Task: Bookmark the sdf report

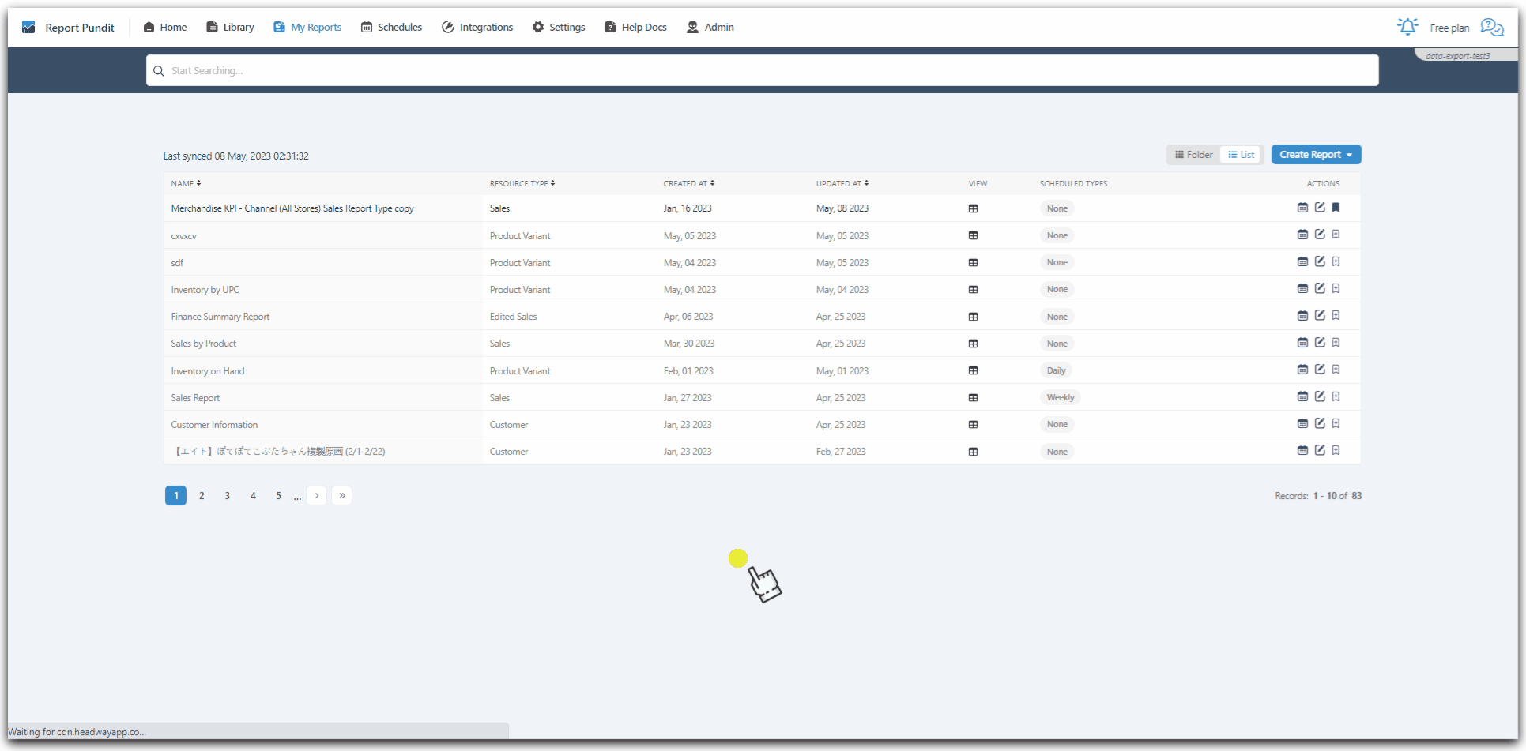Action: point(1336,262)
